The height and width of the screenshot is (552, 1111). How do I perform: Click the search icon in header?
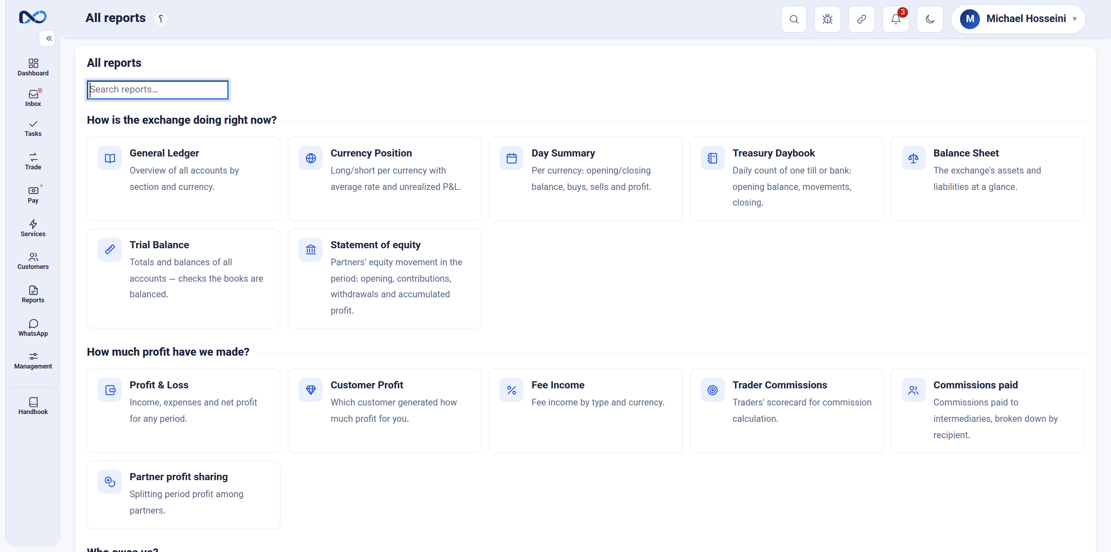pyautogui.click(x=794, y=19)
